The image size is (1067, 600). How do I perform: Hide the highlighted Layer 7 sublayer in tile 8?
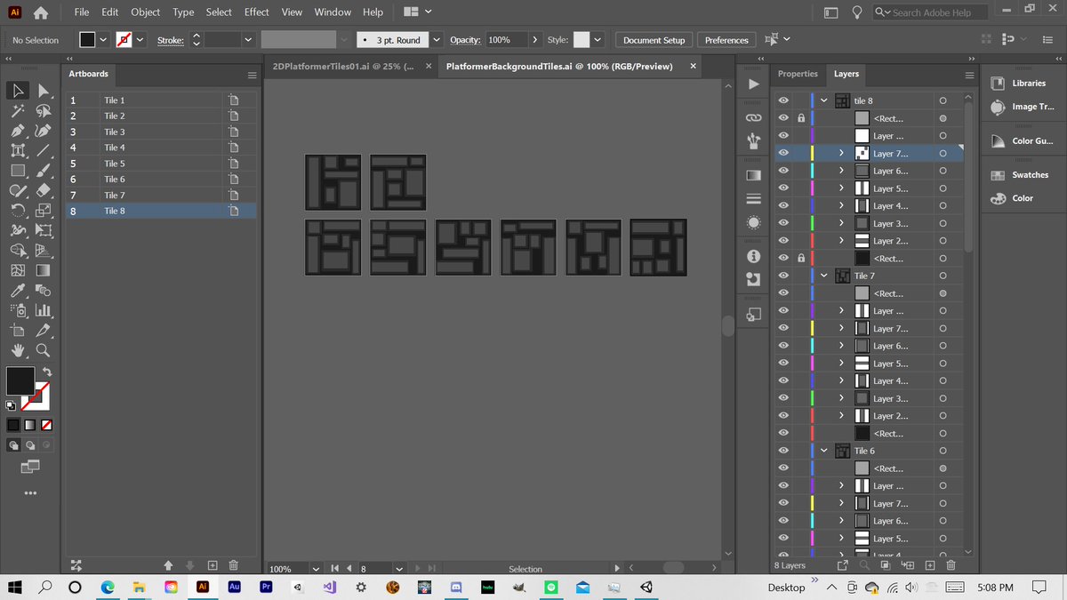783,154
